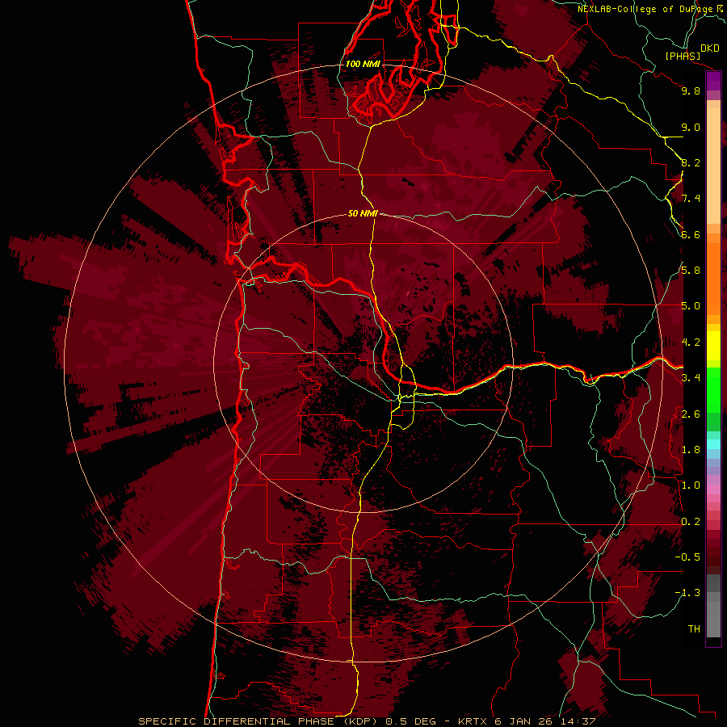Screen dimensions: 727x727
Task: Click the 7.4 value on the color scale
Action: click(691, 199)
